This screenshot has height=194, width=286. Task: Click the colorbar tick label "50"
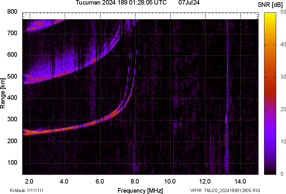click(x=283, y=12)
